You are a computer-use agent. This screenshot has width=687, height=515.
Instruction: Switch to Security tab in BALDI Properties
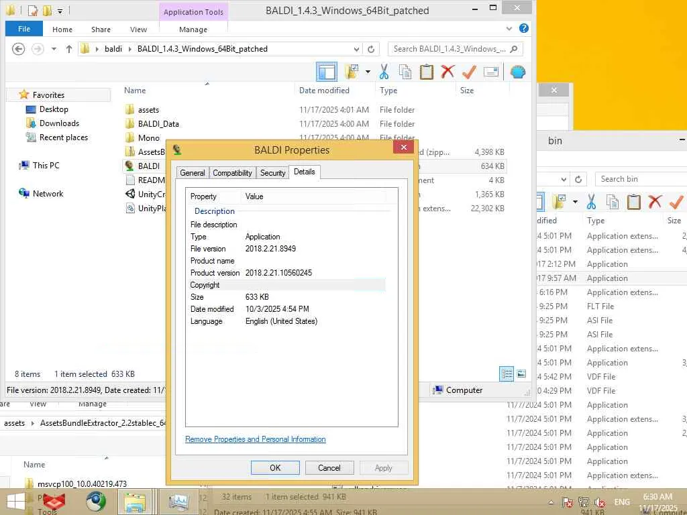pos(272,172)
